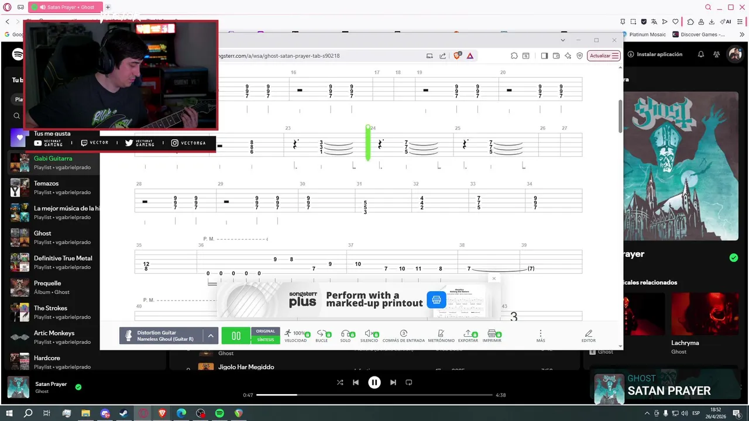Expand the Brave tab search chevron
749x421 pixels.
(563, 40)
